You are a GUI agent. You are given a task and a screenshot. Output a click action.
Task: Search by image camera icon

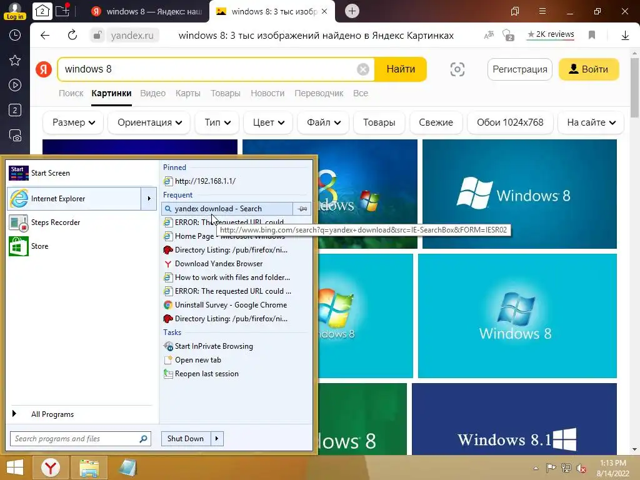pyautogui.click(x=457, y=69)
